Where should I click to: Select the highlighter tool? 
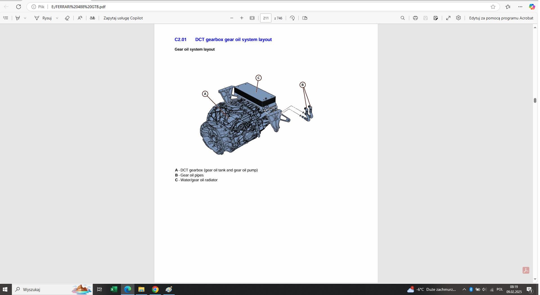(x=17, y=18)
